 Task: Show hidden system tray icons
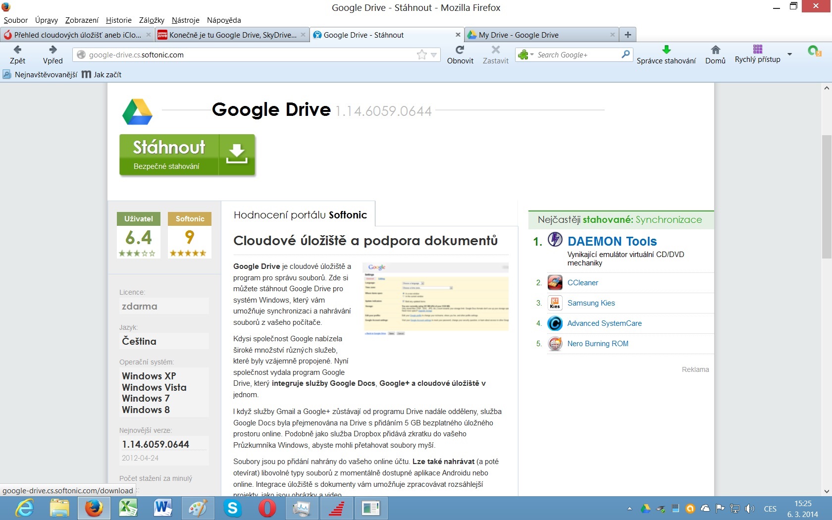click(629, 509)
